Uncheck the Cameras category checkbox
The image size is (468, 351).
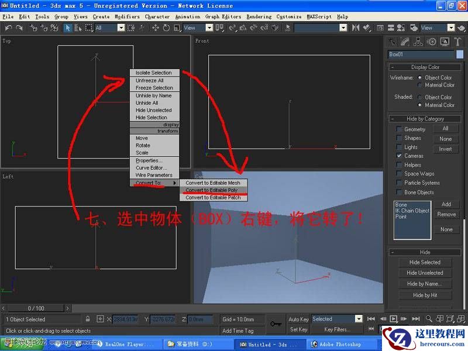click(x=398, y=156)
